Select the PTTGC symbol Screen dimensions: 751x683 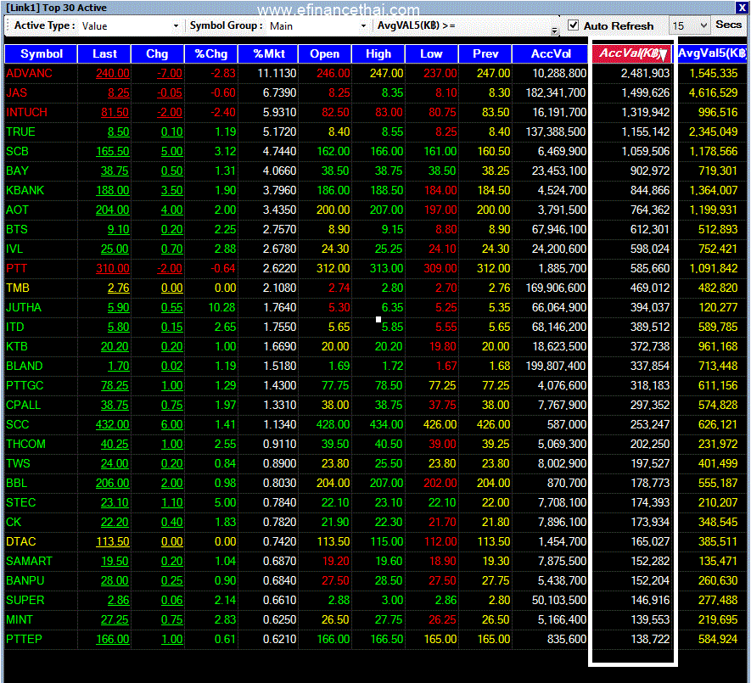[25, 385]
